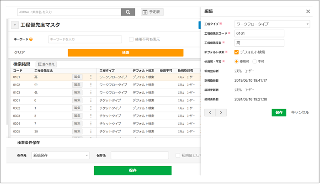Click the orange 検索 button
The image size is (320, 184).
[x=125, y=53]
